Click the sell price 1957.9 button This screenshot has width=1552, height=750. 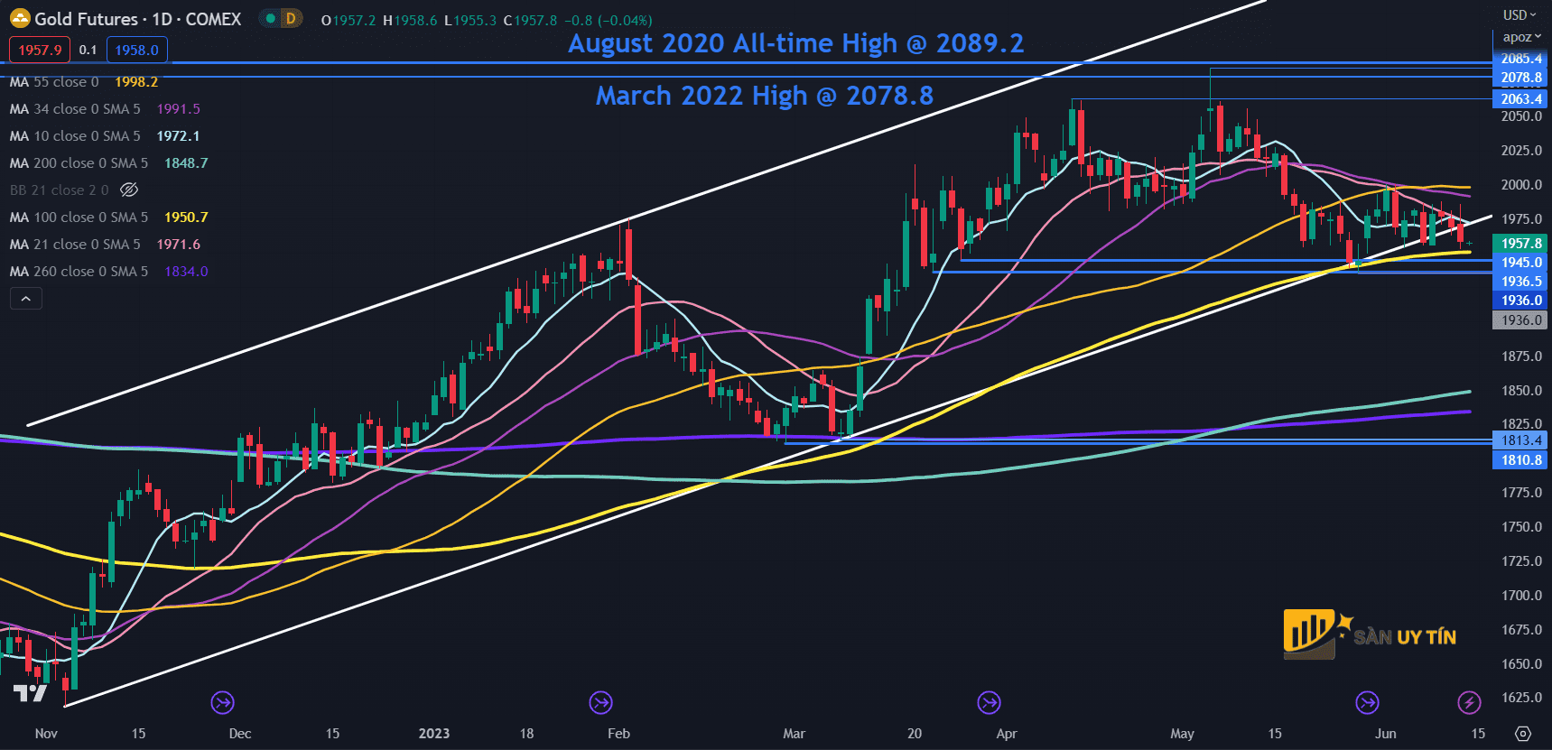pyautogui.click(x=40, y=50)
